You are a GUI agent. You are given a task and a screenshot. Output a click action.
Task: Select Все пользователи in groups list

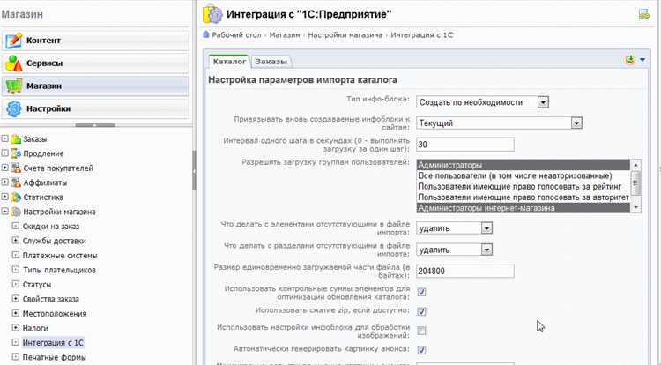[x=524, y=175]
